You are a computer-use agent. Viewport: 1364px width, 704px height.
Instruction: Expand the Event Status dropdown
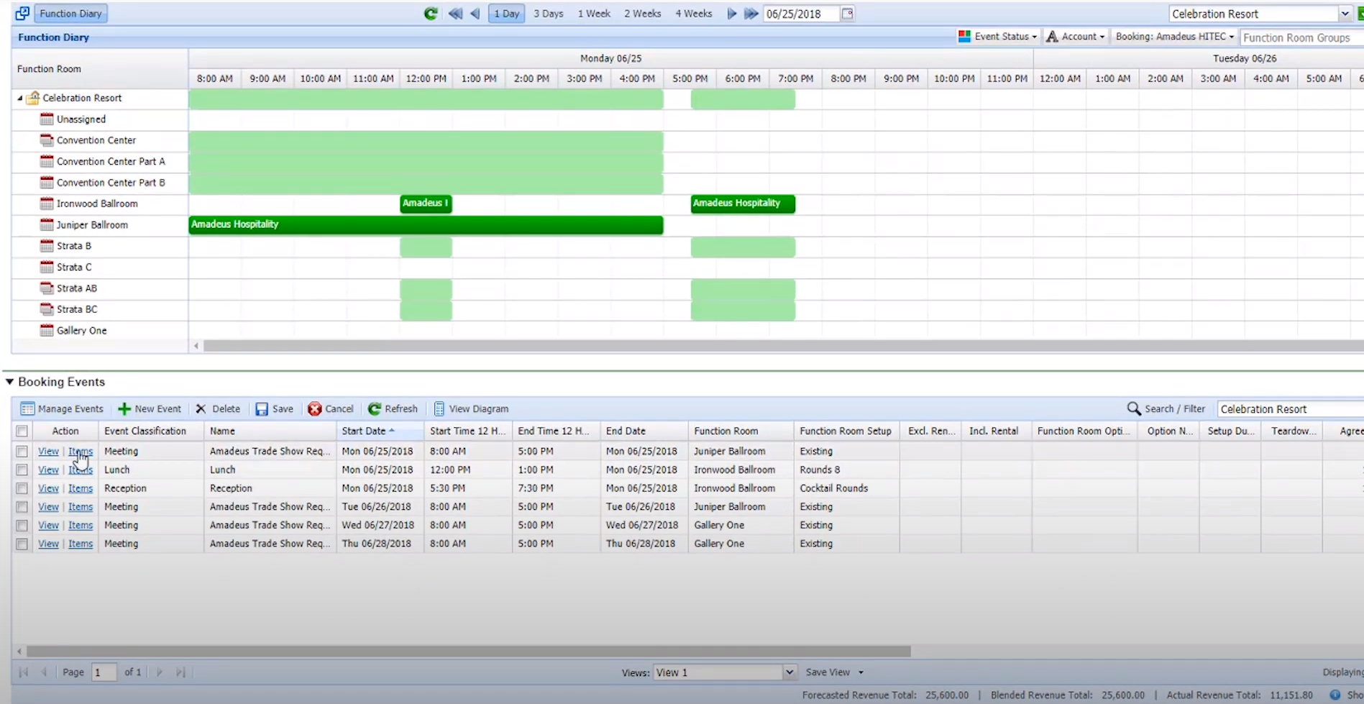pos(1034,37)
